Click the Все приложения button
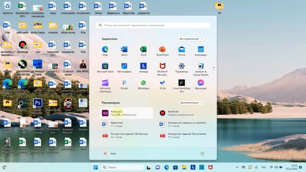Viewport: 306px width, 172px height. click(191, 39)
